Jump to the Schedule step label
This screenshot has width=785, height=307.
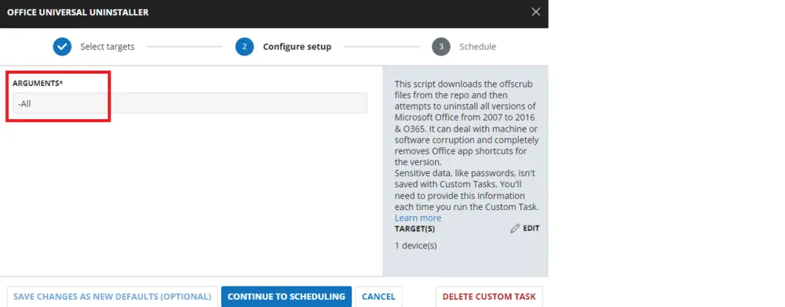pyautogui.click(x=477, y=46)
